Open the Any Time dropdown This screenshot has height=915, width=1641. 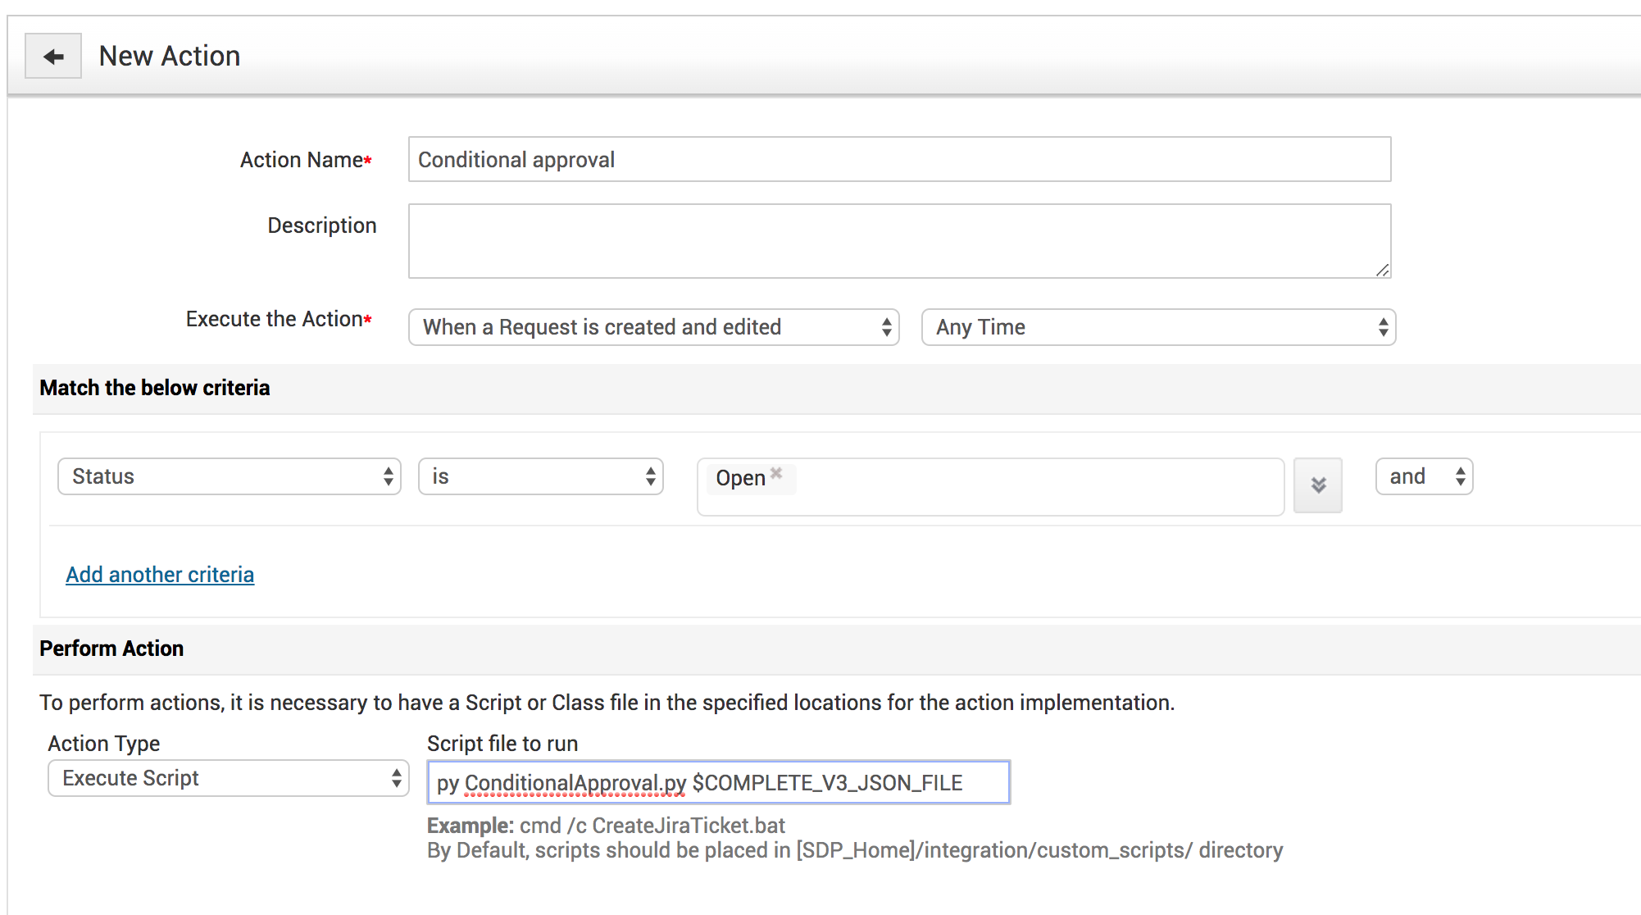point(1157,327)
